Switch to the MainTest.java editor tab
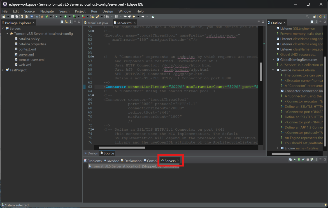 pos(96,23)
